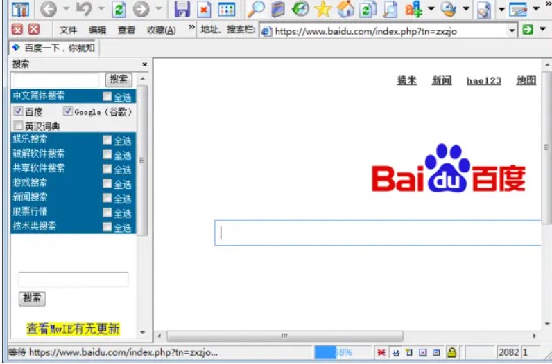This screenshot has width=552, height=364.
Task: Open dropdown arrow beside document disc icon
Action: (501, 9)
